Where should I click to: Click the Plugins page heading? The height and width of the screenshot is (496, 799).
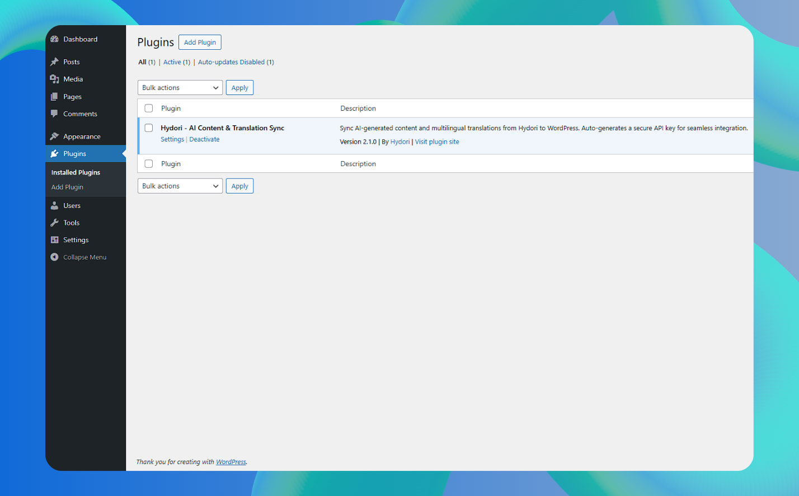pyautogui.click(x=156, y=42)
